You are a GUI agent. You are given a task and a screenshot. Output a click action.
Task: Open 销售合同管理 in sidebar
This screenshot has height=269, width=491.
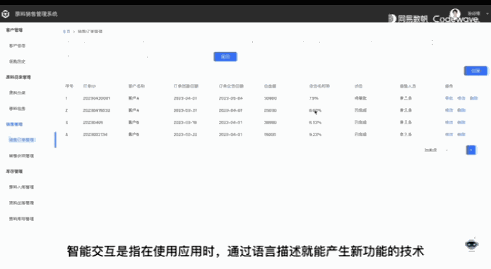click(21, 156)
